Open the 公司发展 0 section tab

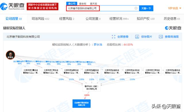93,19
